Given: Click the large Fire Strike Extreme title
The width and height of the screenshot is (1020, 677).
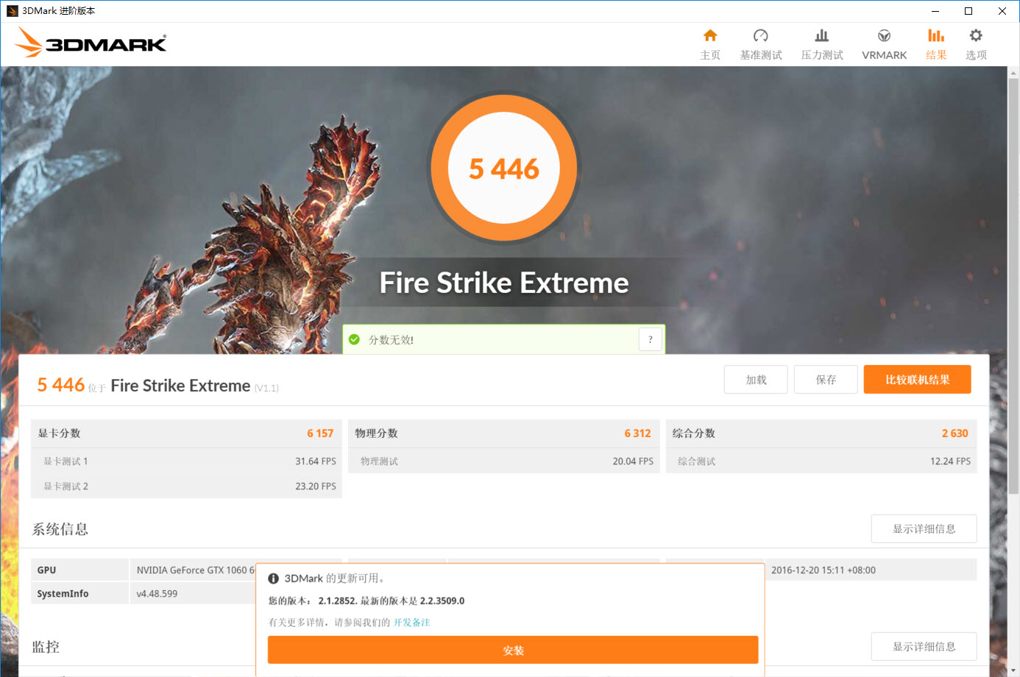Looking at the screenshot, I should (504, 283).
